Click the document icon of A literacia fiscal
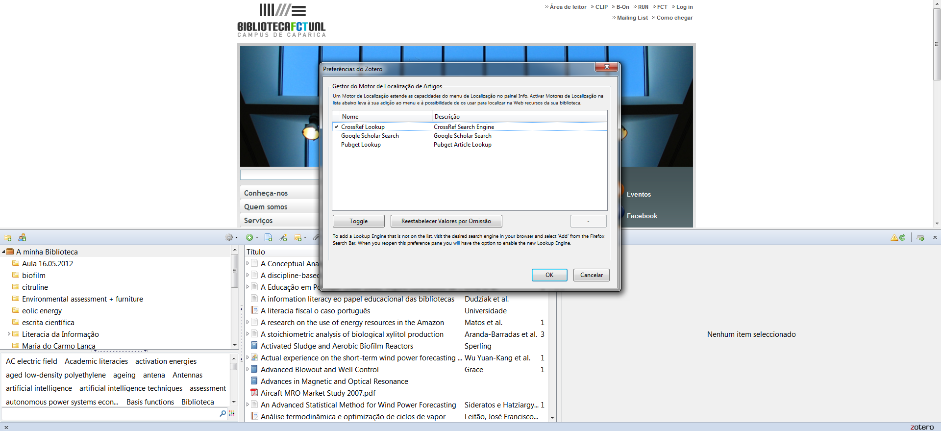The width and height of the screenshot is (941, 431). [254, 310]
